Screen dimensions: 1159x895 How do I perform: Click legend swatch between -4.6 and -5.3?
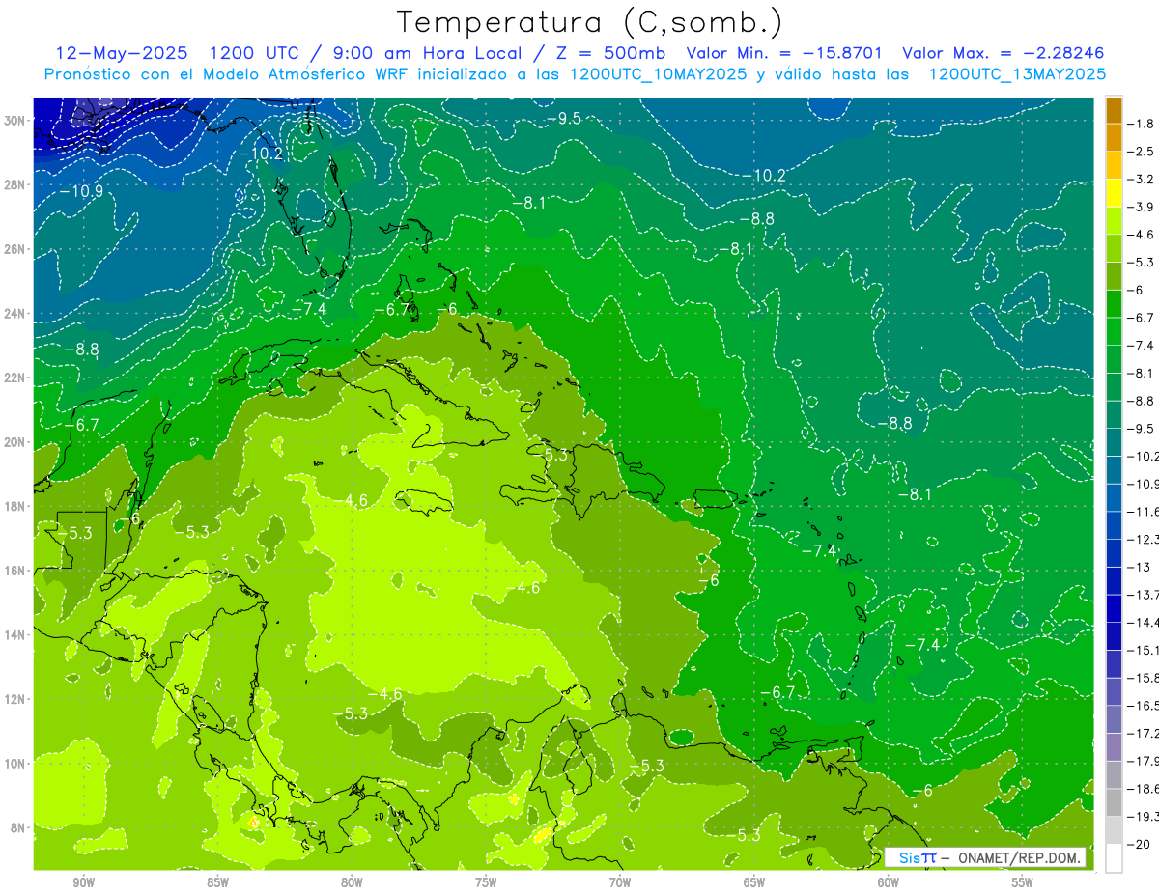1114,248
